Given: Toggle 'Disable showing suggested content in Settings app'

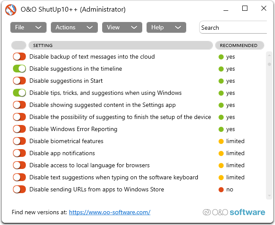Looking at the screenshot, I should (19, 105).
